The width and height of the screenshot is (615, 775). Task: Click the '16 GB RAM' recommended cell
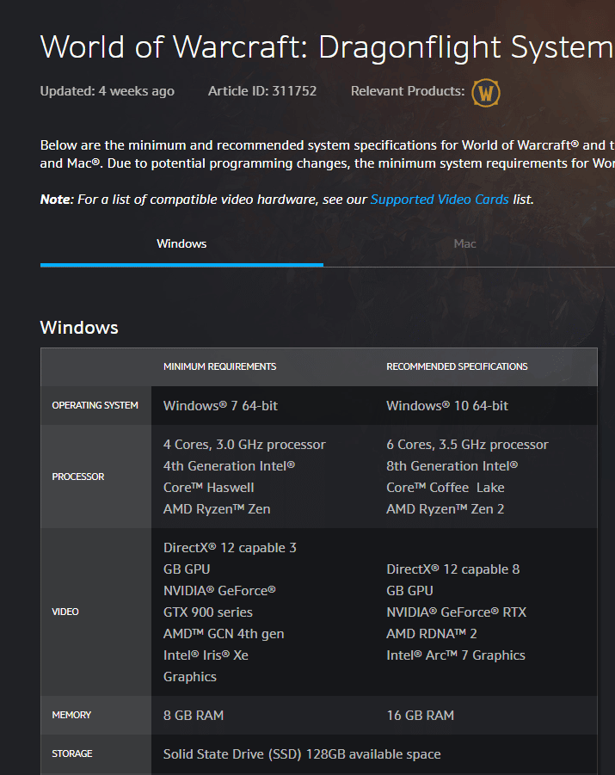coord(419,715)
